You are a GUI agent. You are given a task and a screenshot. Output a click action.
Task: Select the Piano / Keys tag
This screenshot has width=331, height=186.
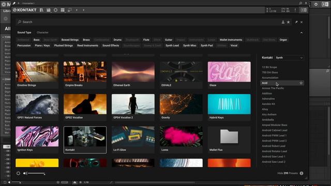[x=42, y=45]
